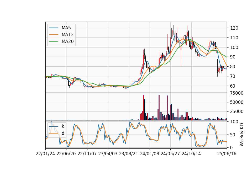
Task: Click the 25/06/16 date label
Action: [x=227, y=154]
